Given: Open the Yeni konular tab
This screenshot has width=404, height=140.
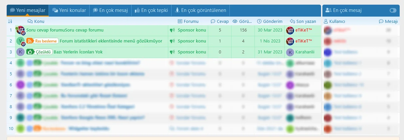Looking at the screenshot, I should [69, 10].
